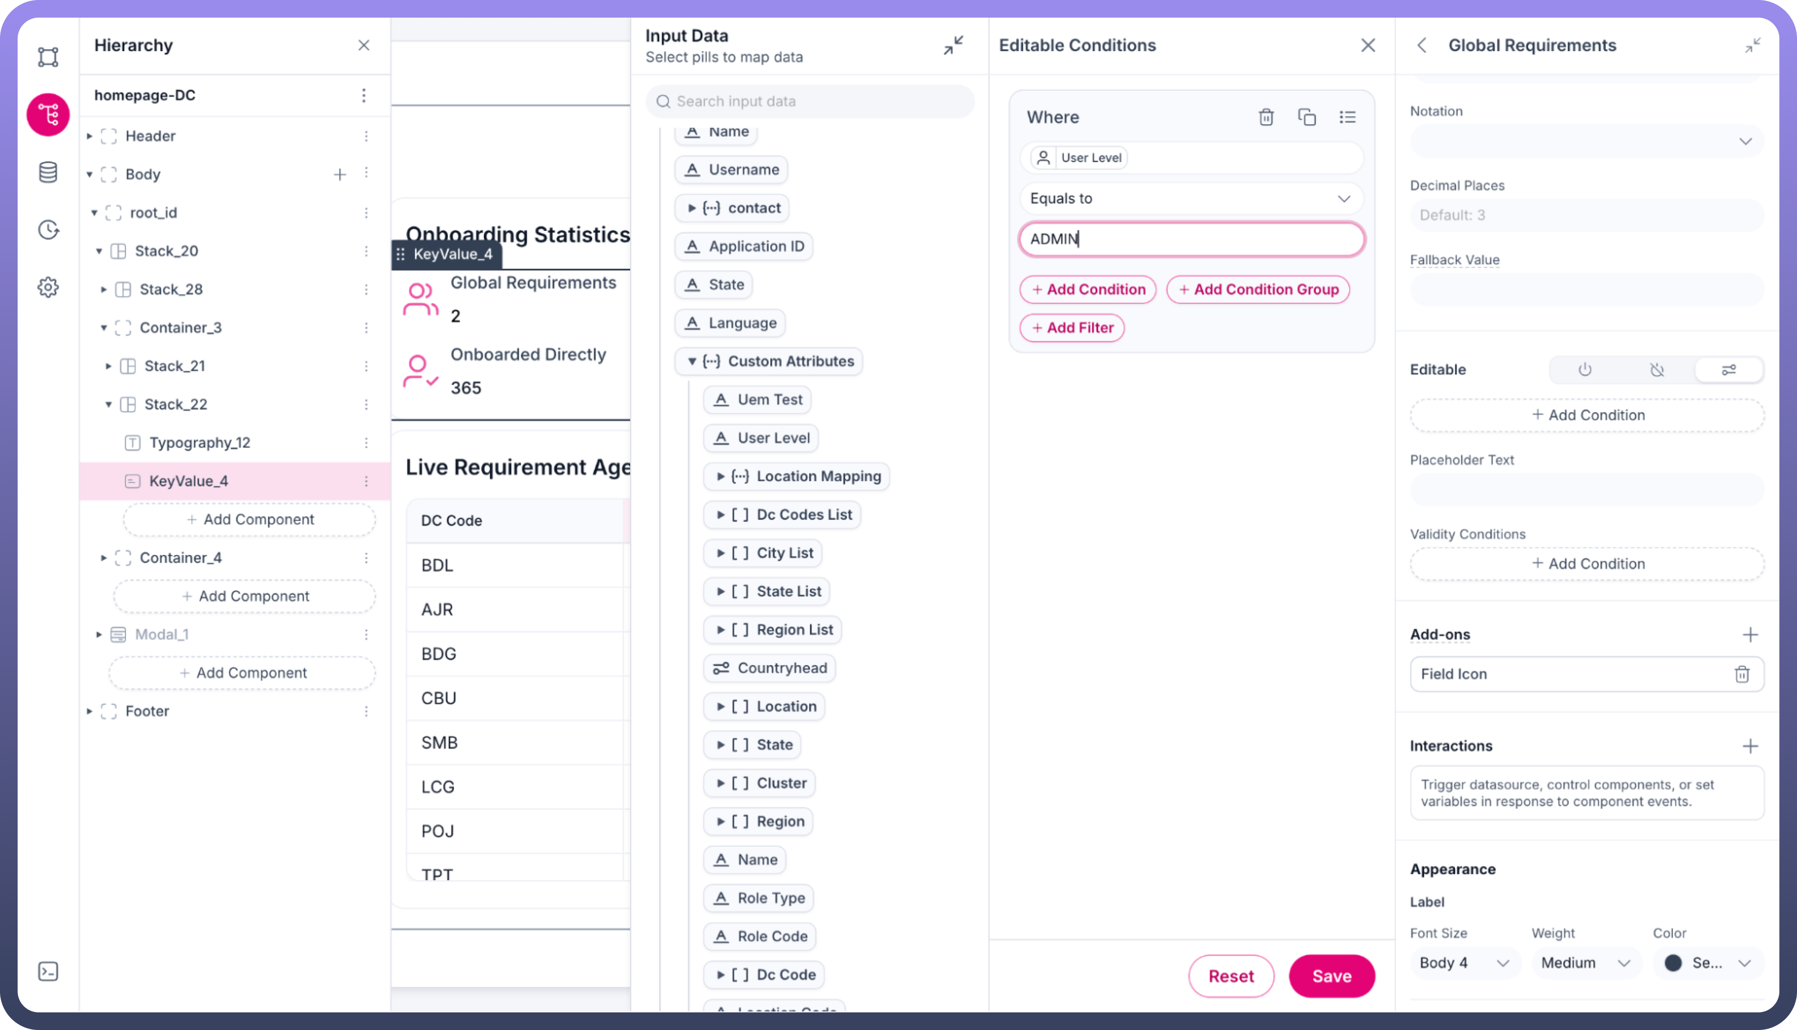The width and height of the screenshot is (1797, 1030).
Task: Open the terminal console icon at bottom left
Action: (48, 971)
